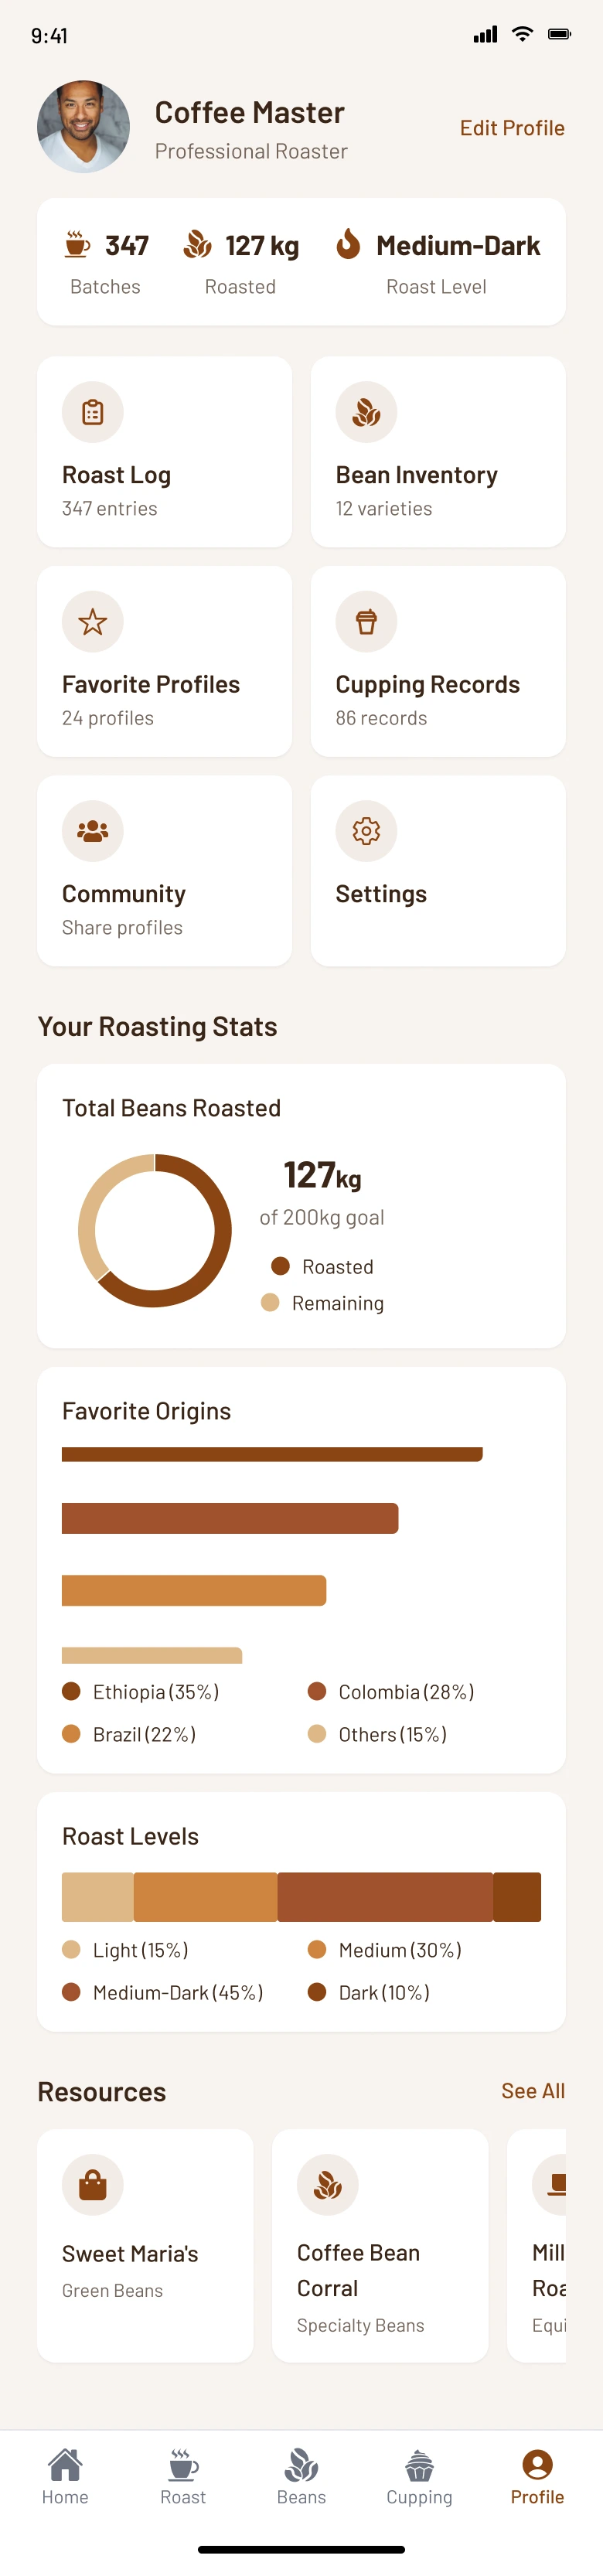Tap the Coffee Bean Corral icon
This screenshot has width=603, height=2576.
tap(328, 2185)
